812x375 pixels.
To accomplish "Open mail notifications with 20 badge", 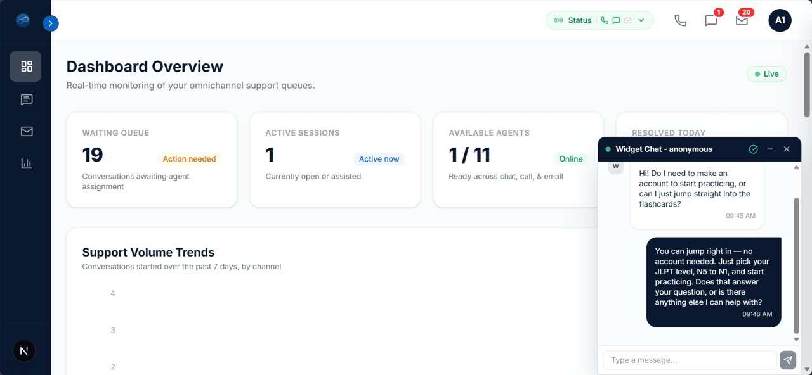I will pos(742,20).
